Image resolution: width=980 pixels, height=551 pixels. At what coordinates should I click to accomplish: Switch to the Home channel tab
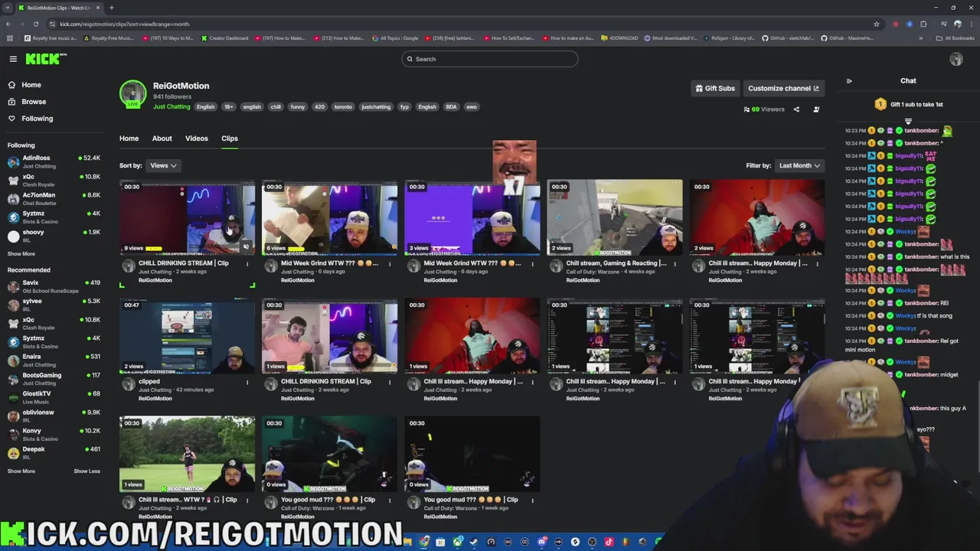(129, 139)
